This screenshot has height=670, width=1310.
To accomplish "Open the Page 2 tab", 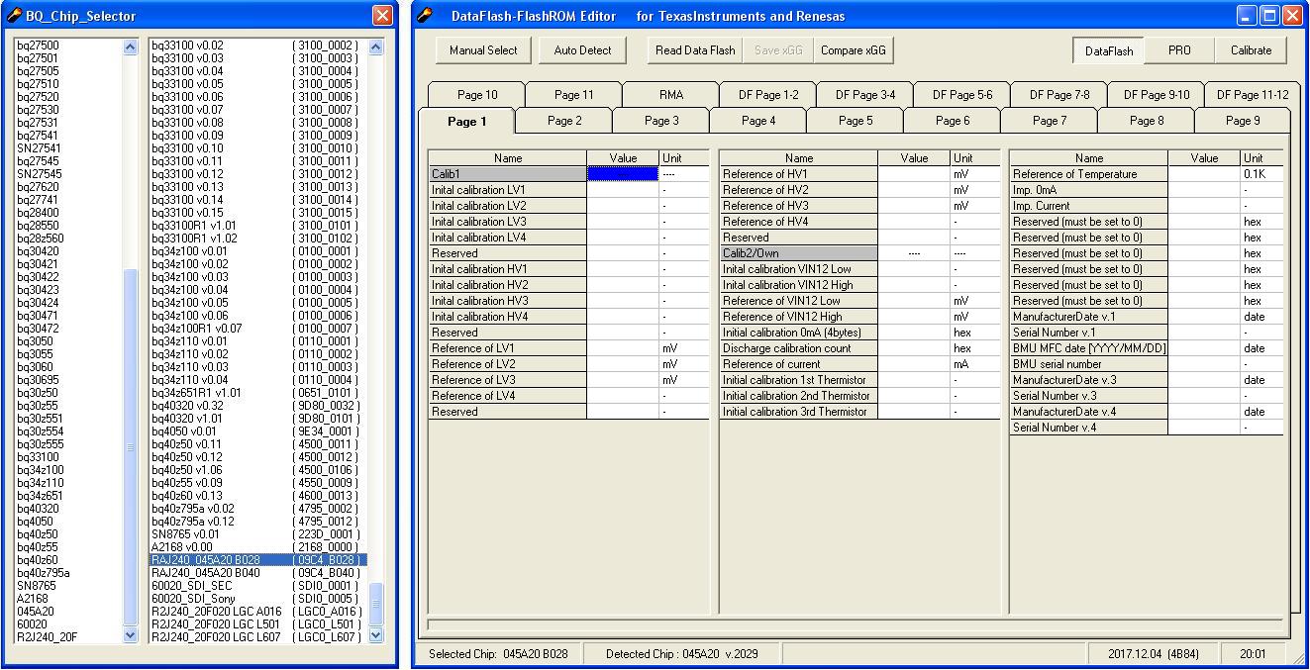I will pos(564,121).
